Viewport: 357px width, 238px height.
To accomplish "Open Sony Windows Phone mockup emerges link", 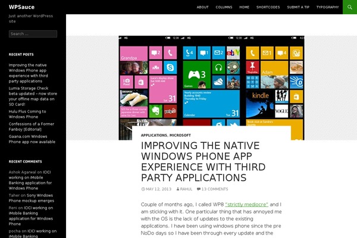I will pos(32,198).
